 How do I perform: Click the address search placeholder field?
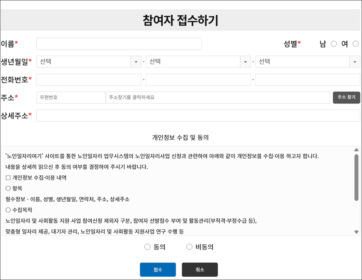(218, 97)
